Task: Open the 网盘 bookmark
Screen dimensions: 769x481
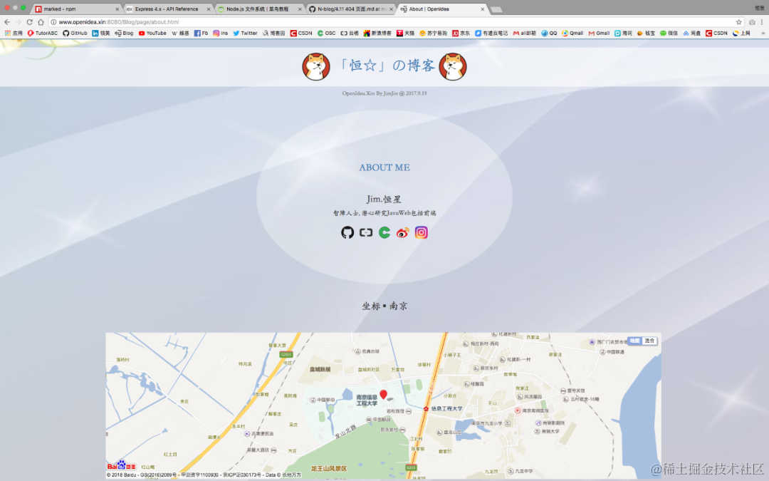Action: point(692,33)
